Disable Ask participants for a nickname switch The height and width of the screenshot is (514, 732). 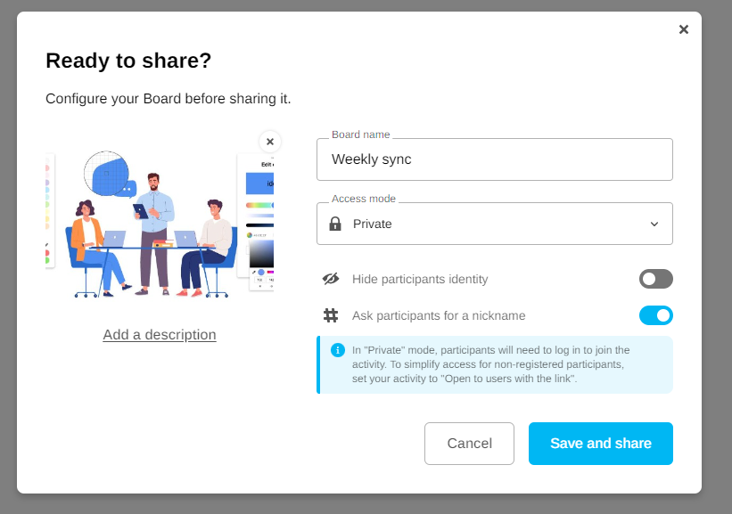(x=655, y=315)
